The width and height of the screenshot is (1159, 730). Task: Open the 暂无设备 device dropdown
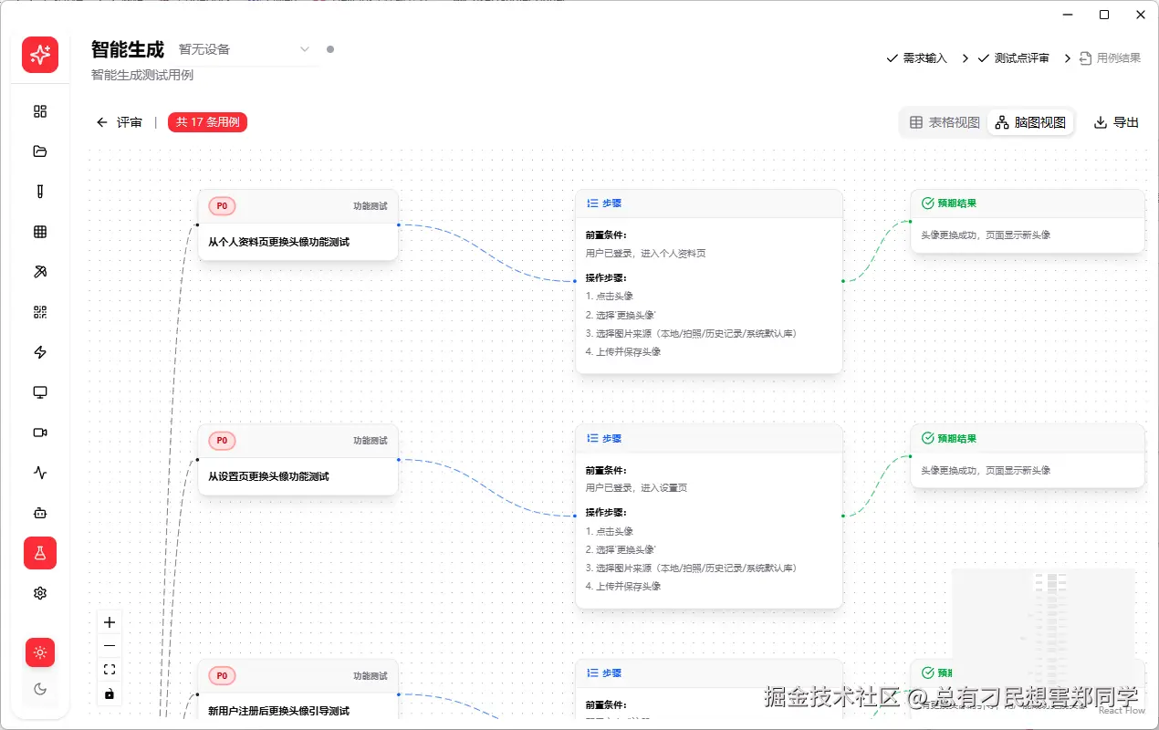(x=245, y=49)
